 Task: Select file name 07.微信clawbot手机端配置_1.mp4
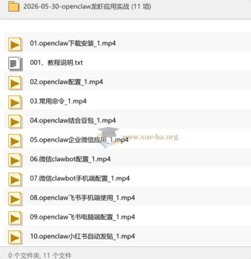[80, 178]
